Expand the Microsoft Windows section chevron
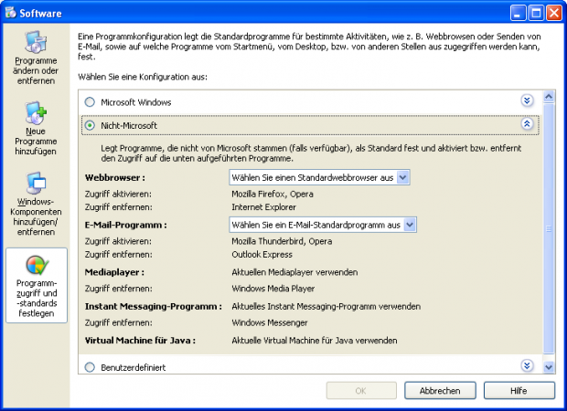Screen dimensions: 567x411 [527, 101]
